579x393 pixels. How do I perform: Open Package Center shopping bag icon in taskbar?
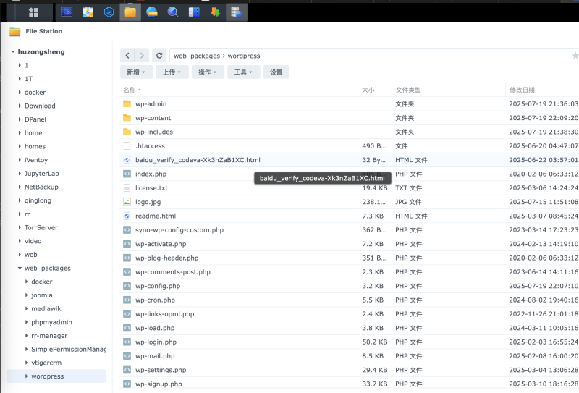(88, 12)
